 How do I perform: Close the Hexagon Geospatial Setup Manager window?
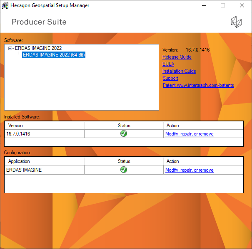coord(242,6)
